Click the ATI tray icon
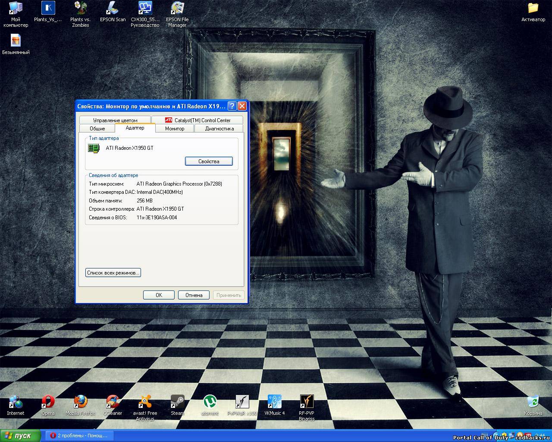Screen dimensions: 552x442 (528, 435)
